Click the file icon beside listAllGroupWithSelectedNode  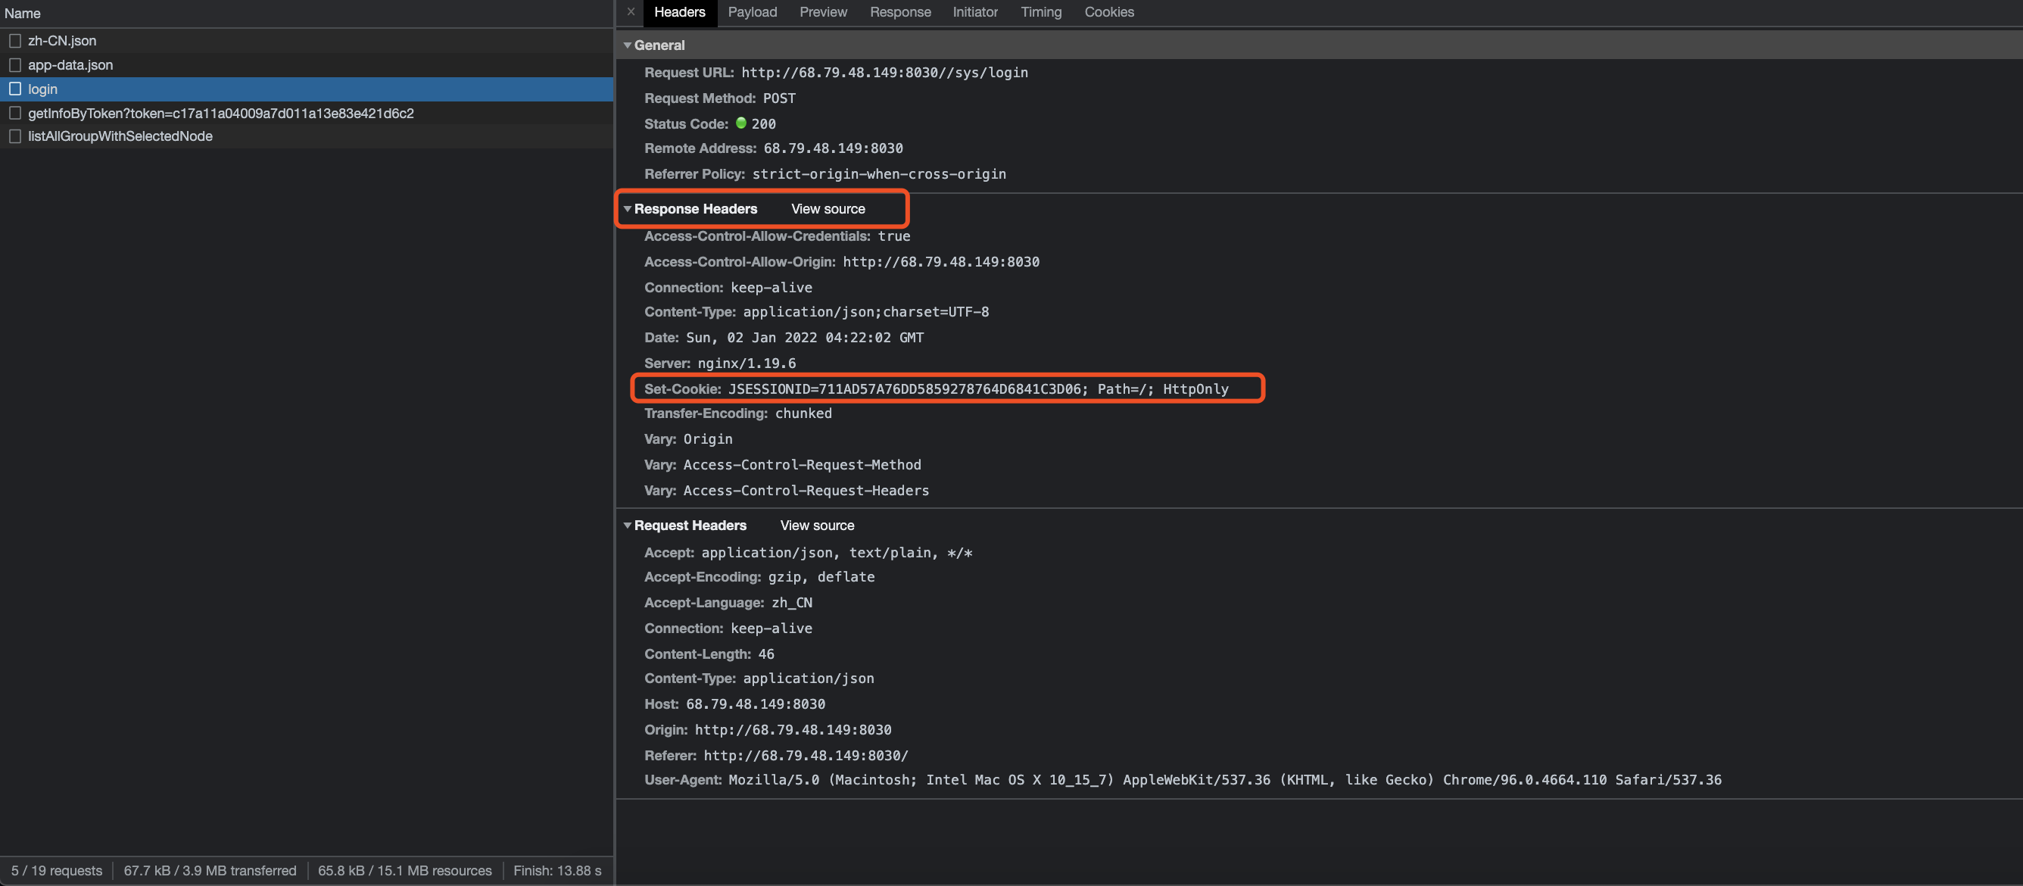[15, 136]
